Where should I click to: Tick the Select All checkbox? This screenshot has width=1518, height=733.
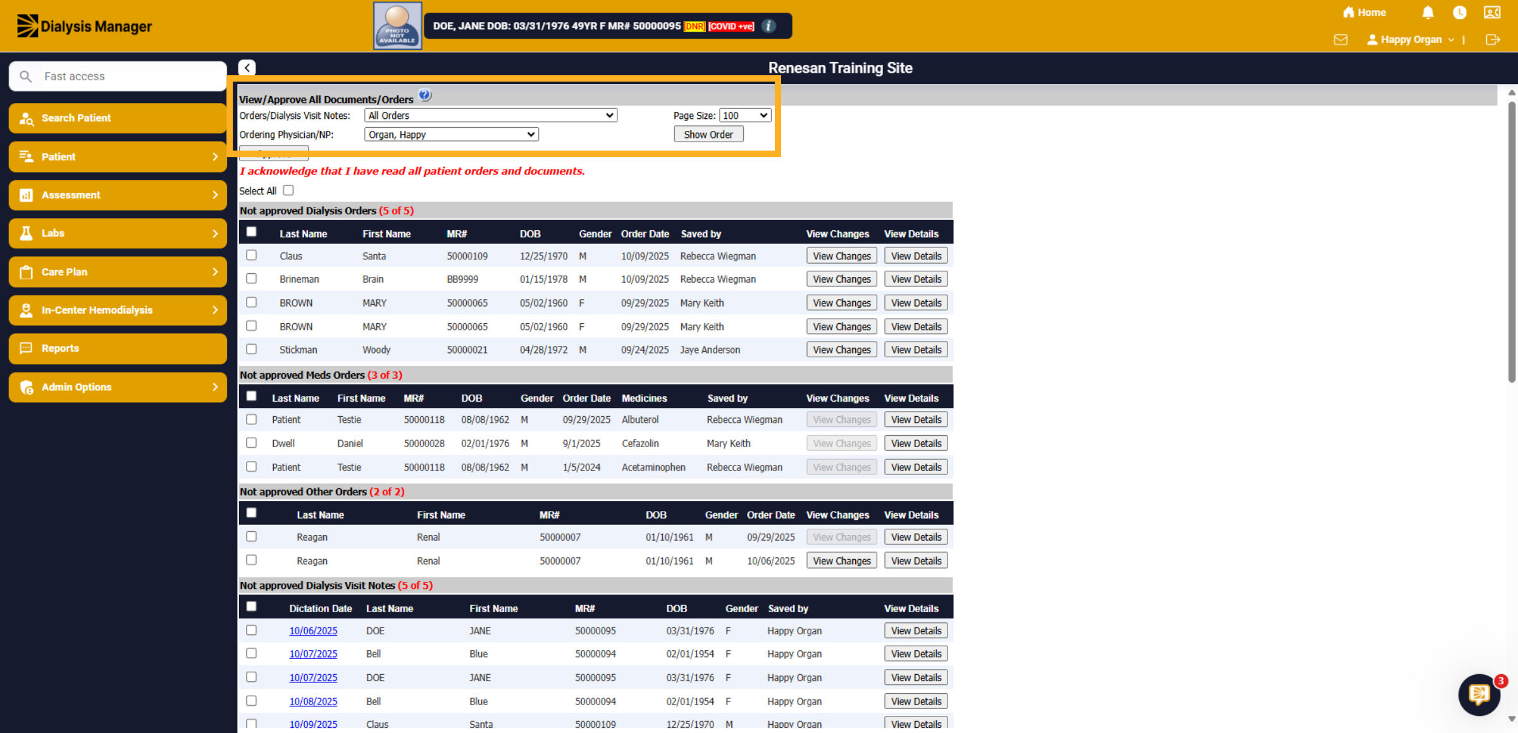pyautogui.click(x=288, y=190)
